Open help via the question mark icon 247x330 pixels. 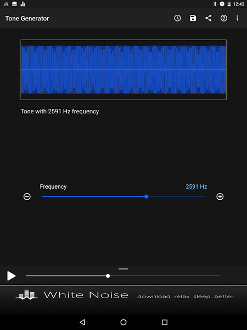click(224, 18)
